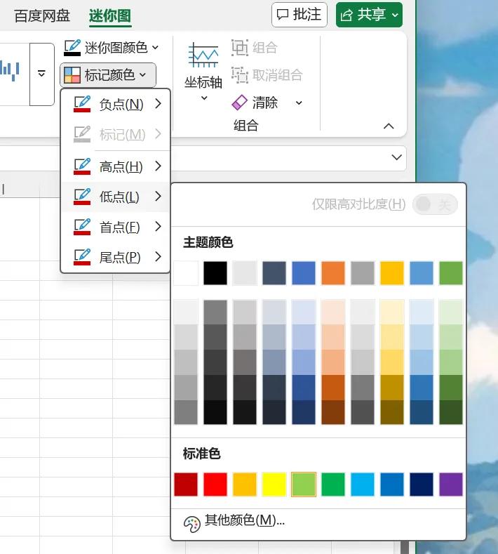Screen dimensions: 498x554
Task: Click the 迷你图颜色 pen icon
Action: (72, 47)
